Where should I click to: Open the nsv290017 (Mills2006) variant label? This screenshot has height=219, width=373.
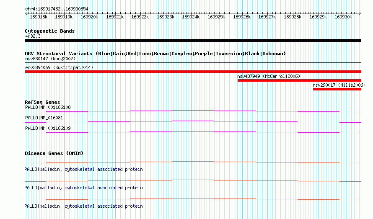coord(339,85)
